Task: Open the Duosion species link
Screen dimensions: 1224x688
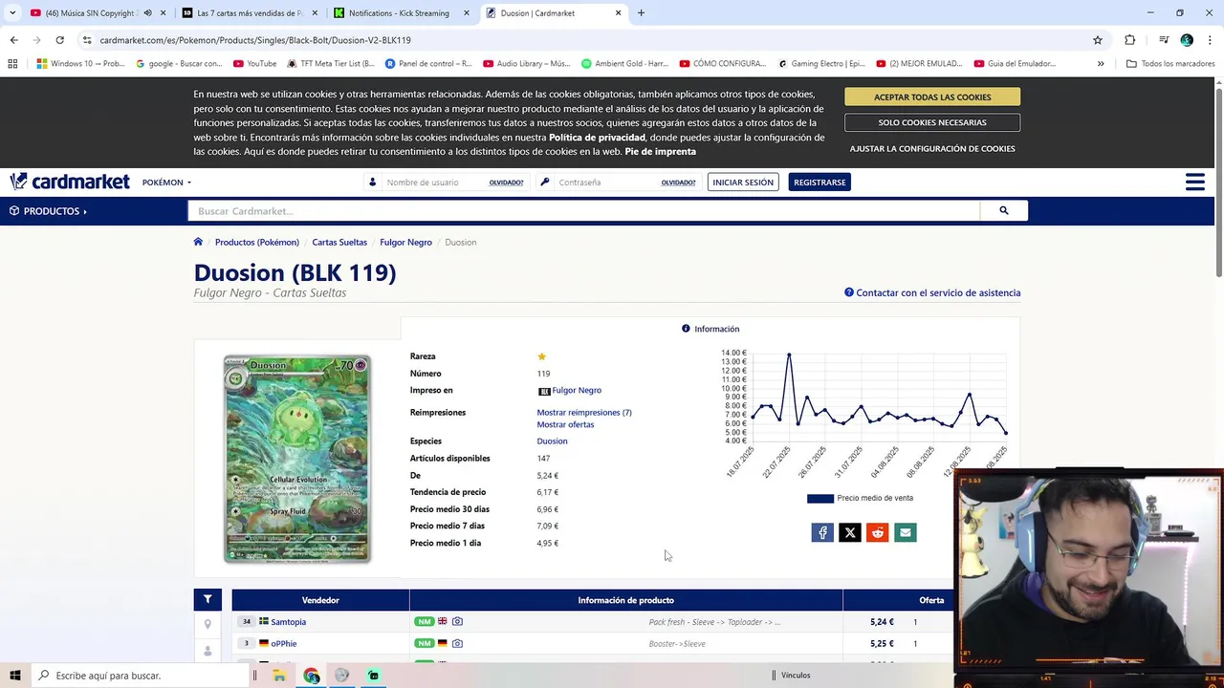Action: pyautogui.click(x=552, y=441)
